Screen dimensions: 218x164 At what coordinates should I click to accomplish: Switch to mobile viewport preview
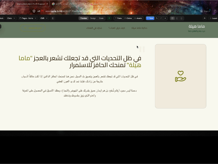(181, 18)
